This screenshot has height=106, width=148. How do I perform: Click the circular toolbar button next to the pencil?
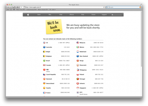coord(18,7)
